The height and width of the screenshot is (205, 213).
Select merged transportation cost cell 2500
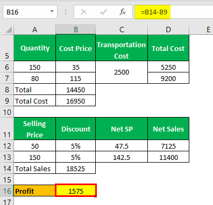(122, 72)
